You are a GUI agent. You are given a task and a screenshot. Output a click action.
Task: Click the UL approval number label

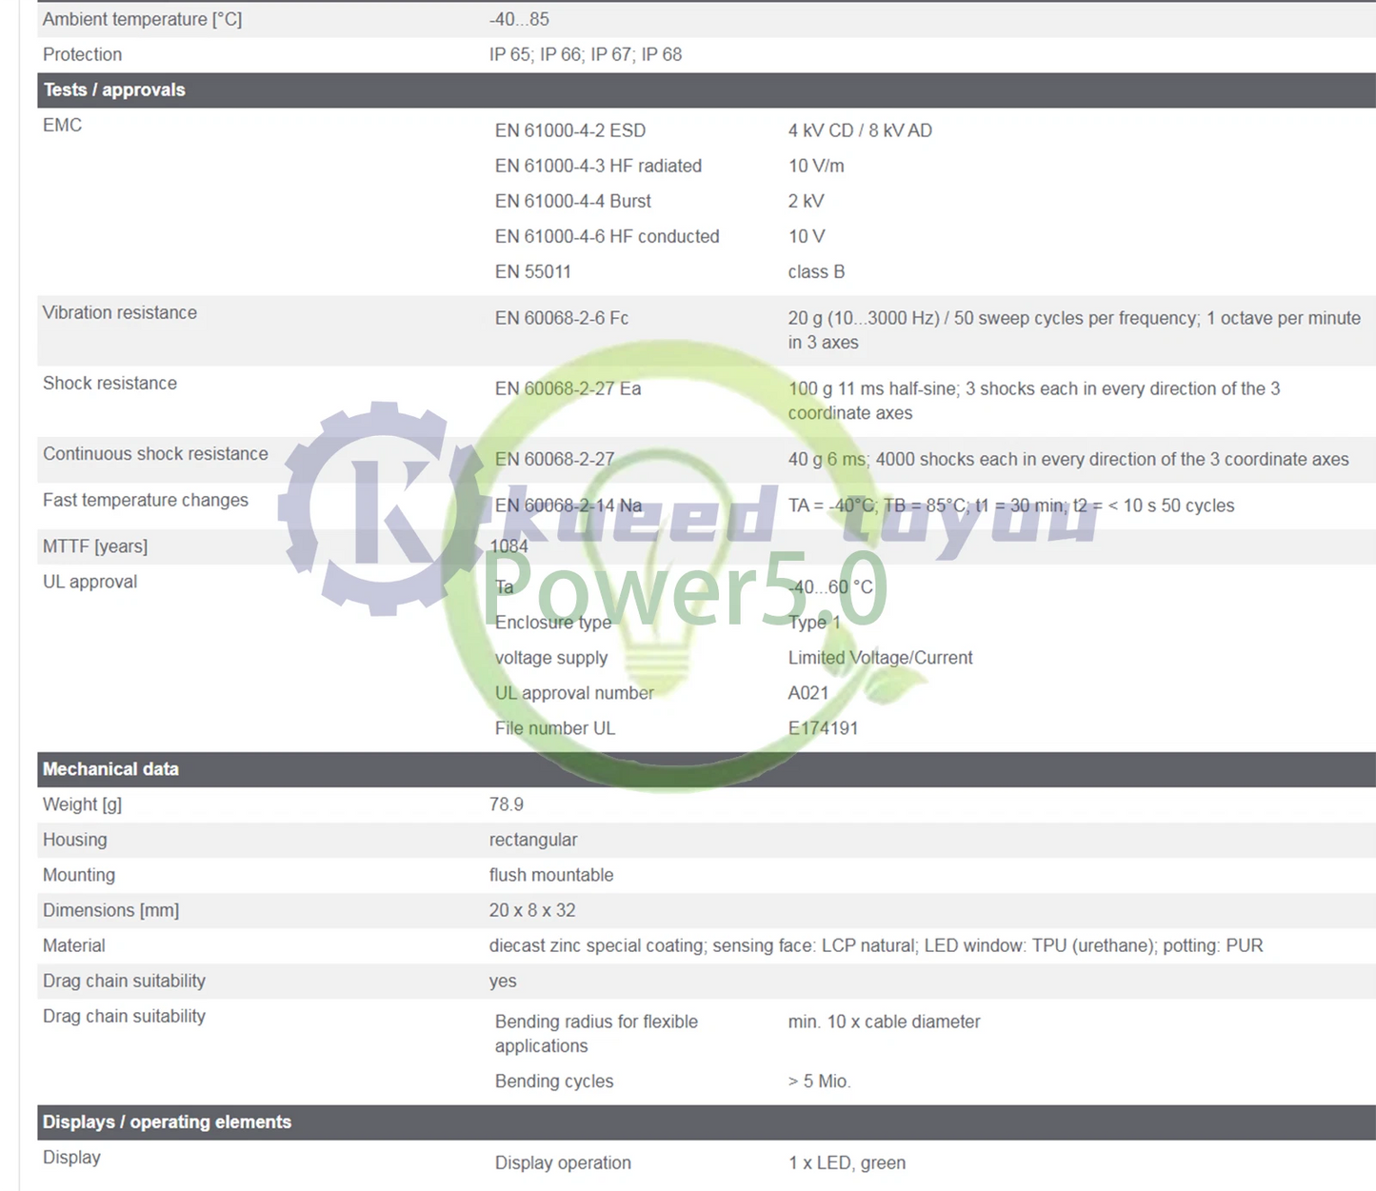[574, 693]
